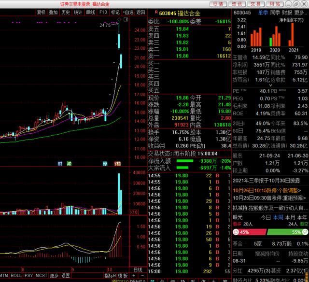Click the 2021 net profit bar group
The height and width of the screenshot is (282, 309).
click(291, 35)
